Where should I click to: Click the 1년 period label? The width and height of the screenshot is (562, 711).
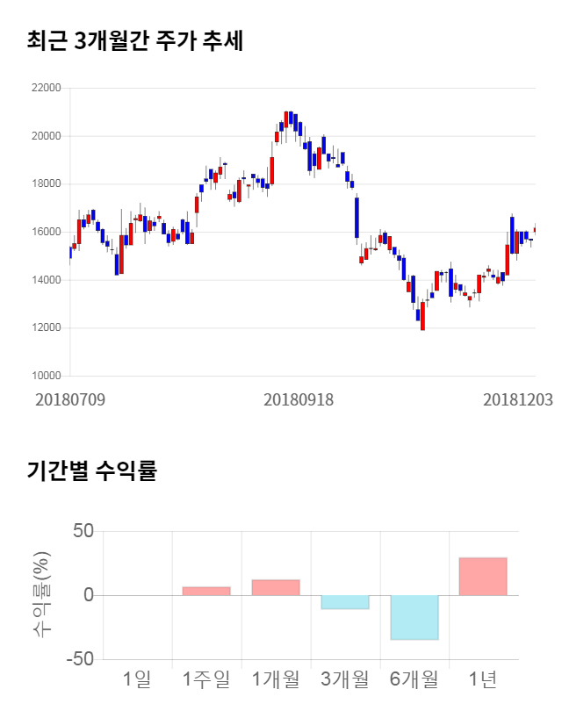(x=483, y=679)
